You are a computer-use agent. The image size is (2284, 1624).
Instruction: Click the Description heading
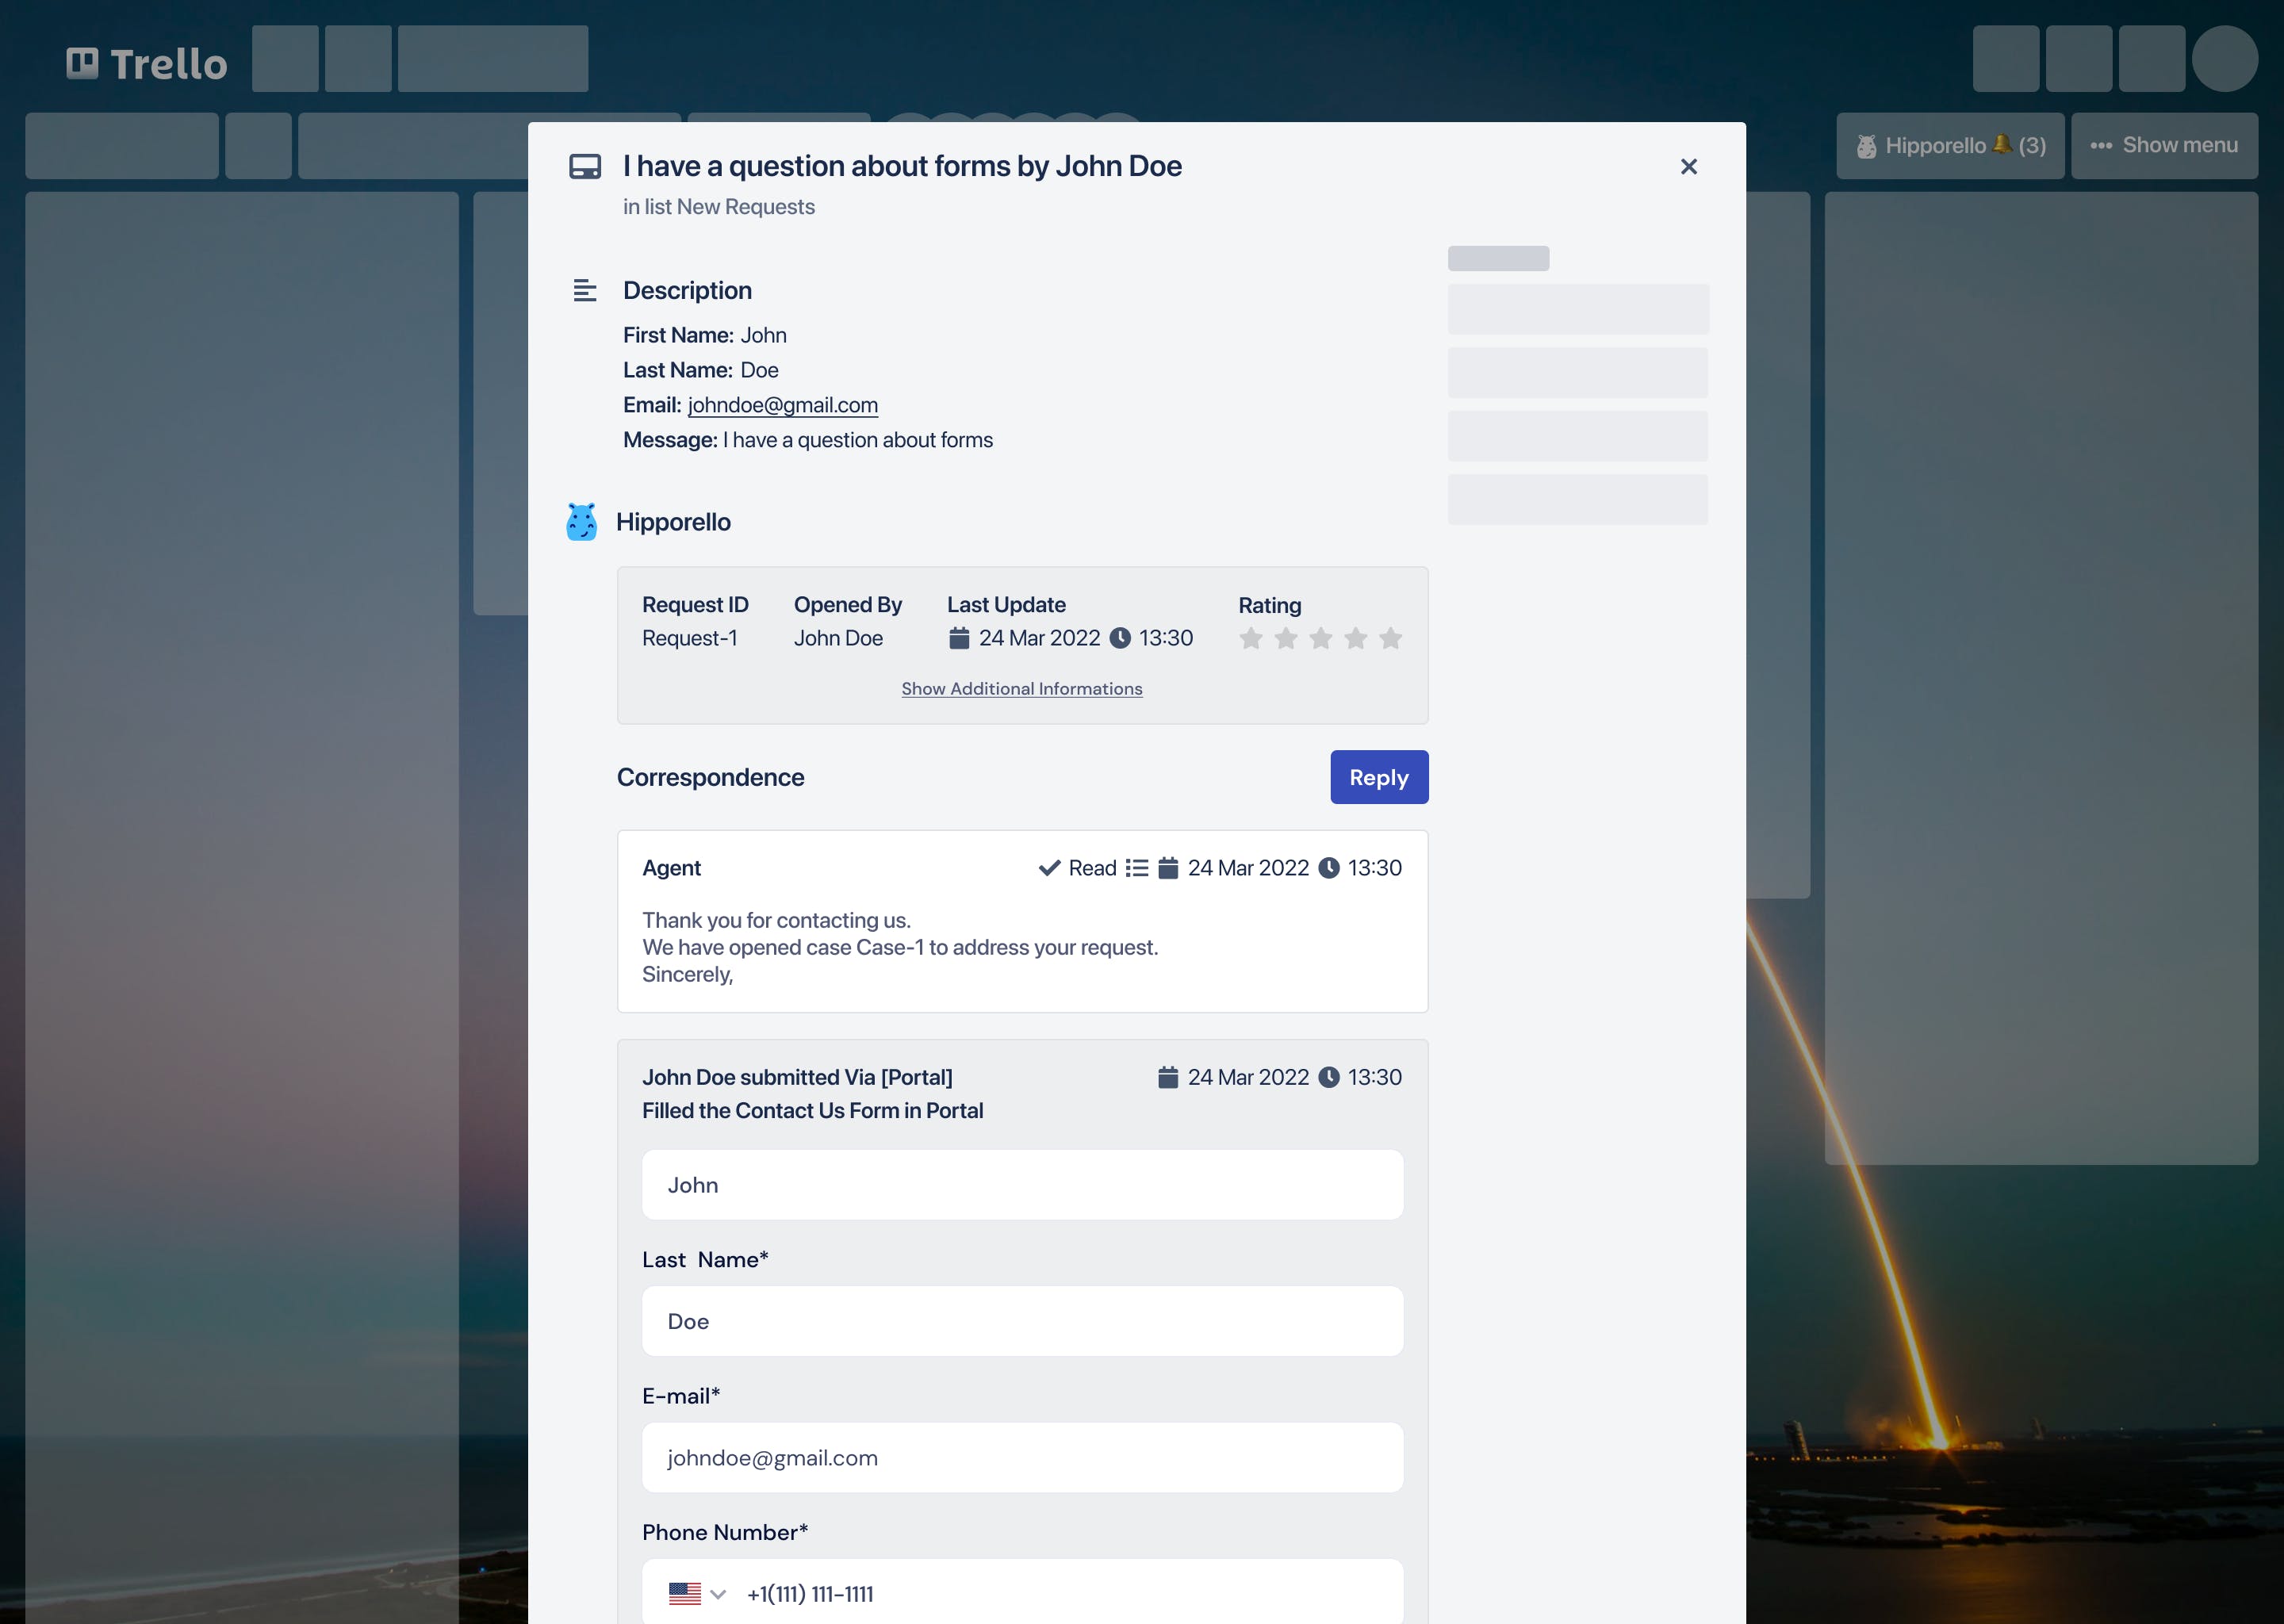point(688,291)
